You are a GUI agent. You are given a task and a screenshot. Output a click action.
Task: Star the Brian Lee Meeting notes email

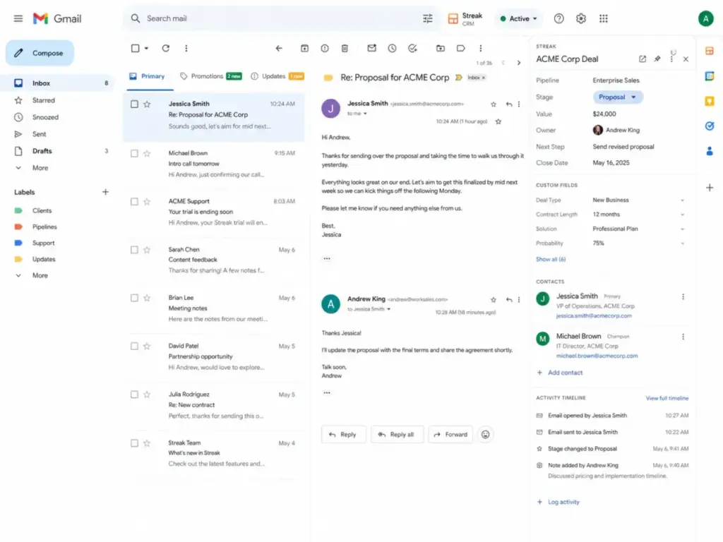(147, 298)
